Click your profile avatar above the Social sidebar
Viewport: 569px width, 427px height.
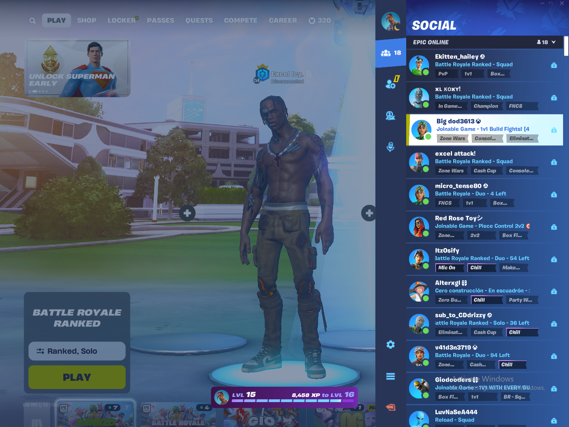click(391, 21)
